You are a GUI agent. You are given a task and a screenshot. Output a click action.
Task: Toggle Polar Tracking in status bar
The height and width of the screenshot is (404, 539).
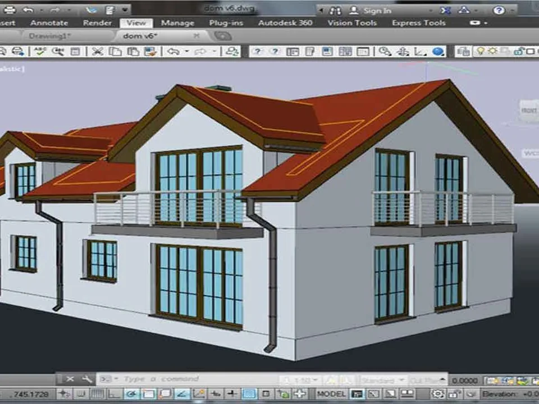coord(131,394)
